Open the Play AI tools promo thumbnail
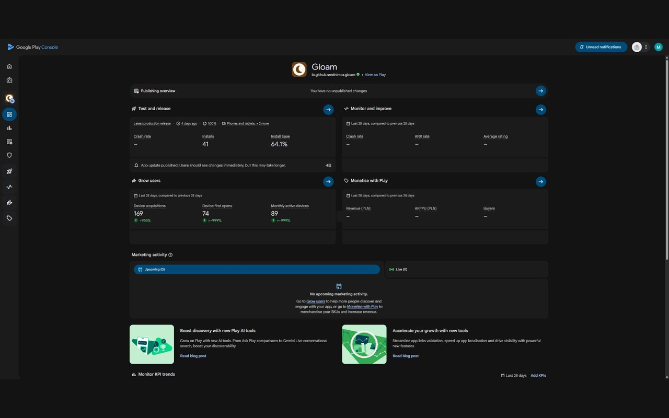Image resolution: width=669 pixels, height=418 pixels. pos(152,344)
